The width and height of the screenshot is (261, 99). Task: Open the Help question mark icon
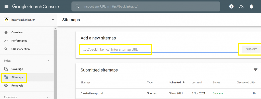231,6
